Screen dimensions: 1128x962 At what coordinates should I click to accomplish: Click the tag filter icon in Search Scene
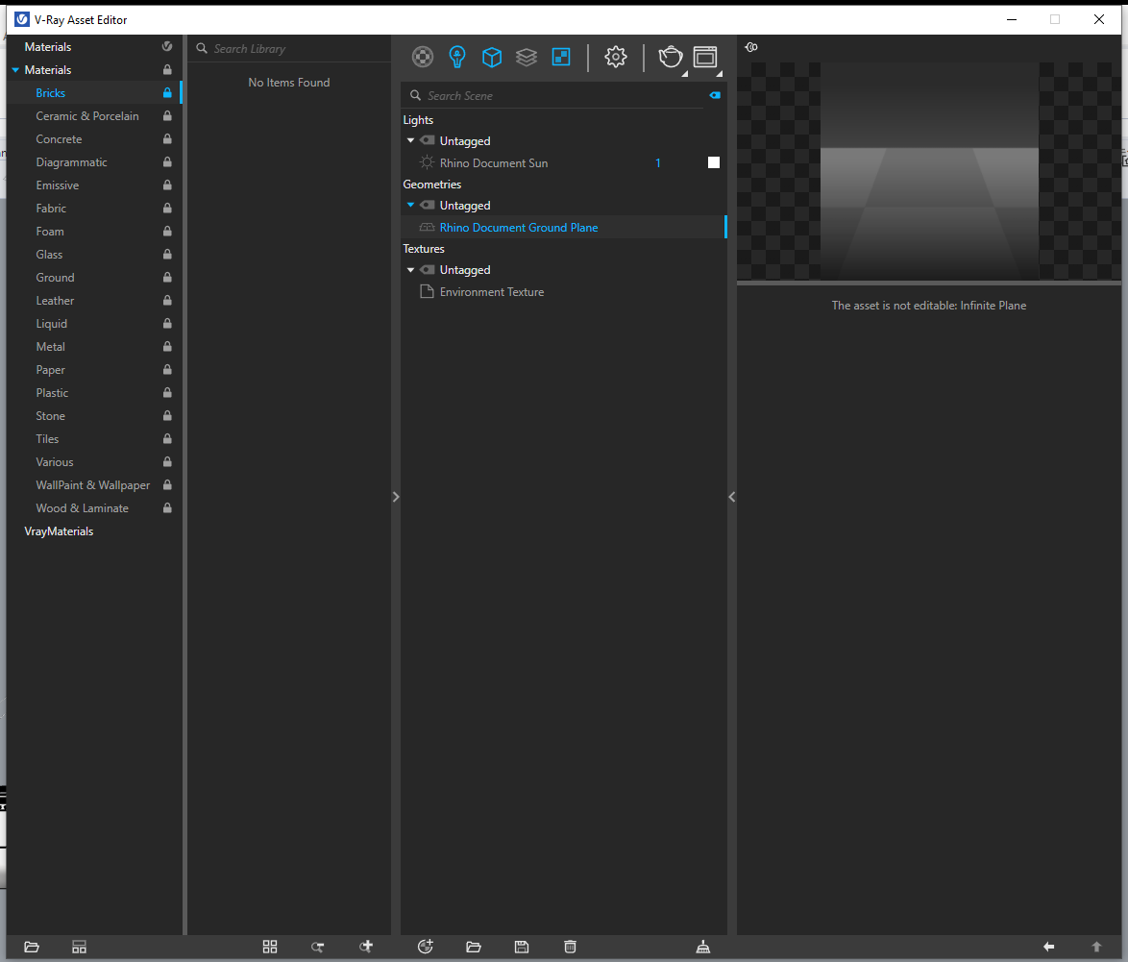click(x=715, y=95)
